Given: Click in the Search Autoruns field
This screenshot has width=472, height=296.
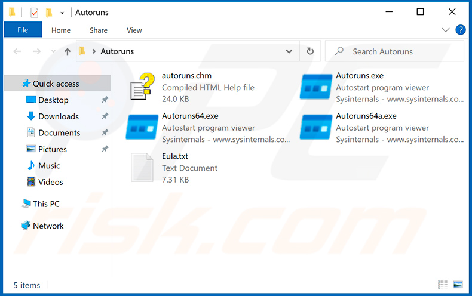Looking at the screenshot, I should 394,51.
